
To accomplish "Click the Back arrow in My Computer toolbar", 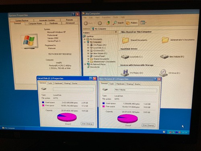I will click(86, 23).
